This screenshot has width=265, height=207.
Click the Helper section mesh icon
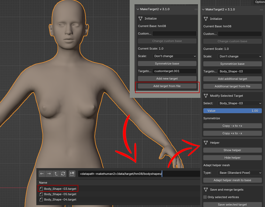pyautogui.click(x=206, y=143)
